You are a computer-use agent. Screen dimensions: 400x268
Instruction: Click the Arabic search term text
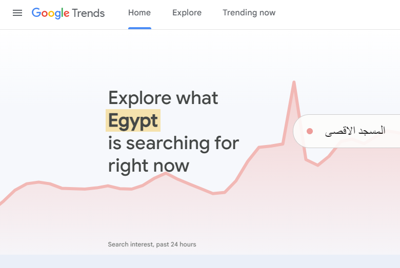click(355, 131)
